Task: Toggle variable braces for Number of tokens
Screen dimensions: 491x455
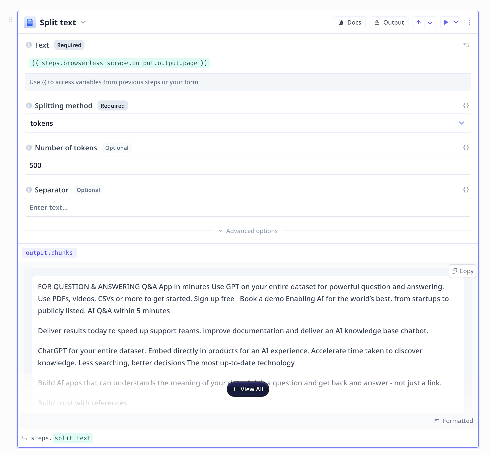Action: click(466, 148)
